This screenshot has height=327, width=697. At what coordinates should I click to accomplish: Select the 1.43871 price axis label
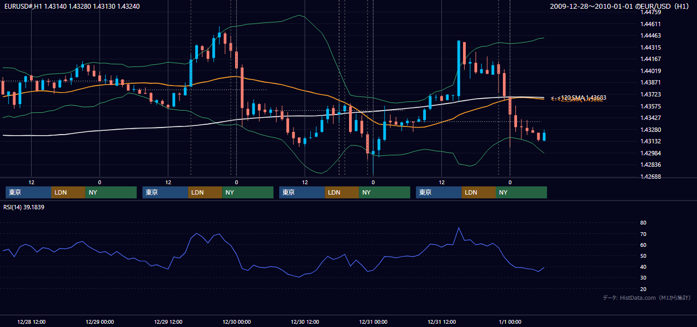(x=651, y=82)
